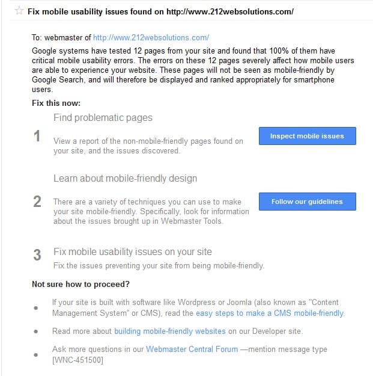Star this mobile usability message

click(19, 11)
